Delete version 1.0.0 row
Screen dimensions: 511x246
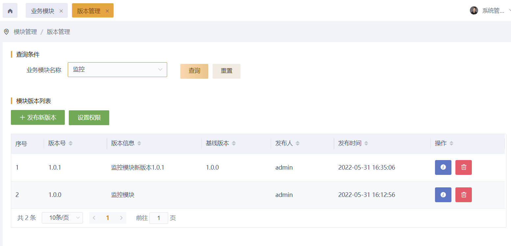pos(463,195)
